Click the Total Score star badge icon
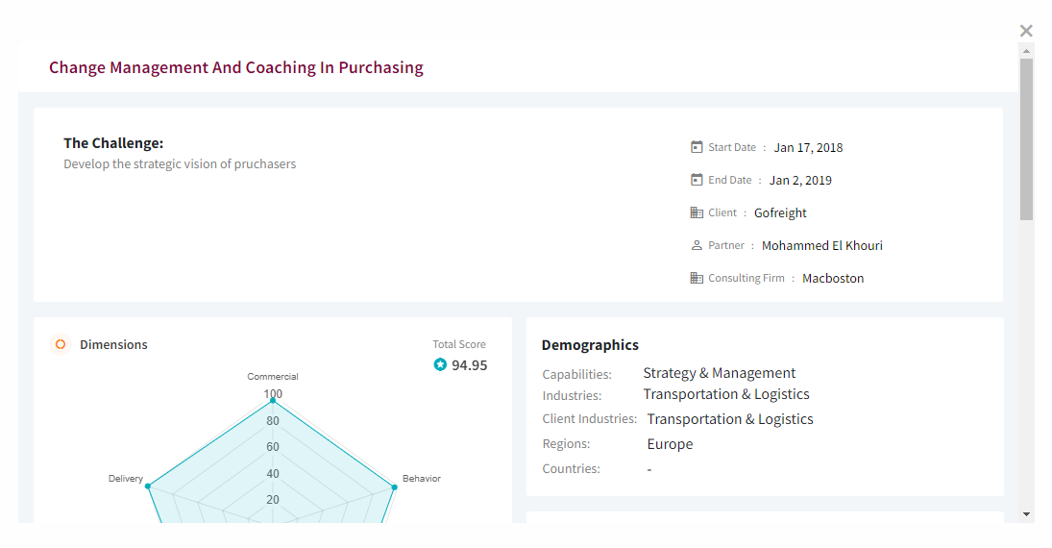Screen dimensions: 1052x548 point(440,364)
